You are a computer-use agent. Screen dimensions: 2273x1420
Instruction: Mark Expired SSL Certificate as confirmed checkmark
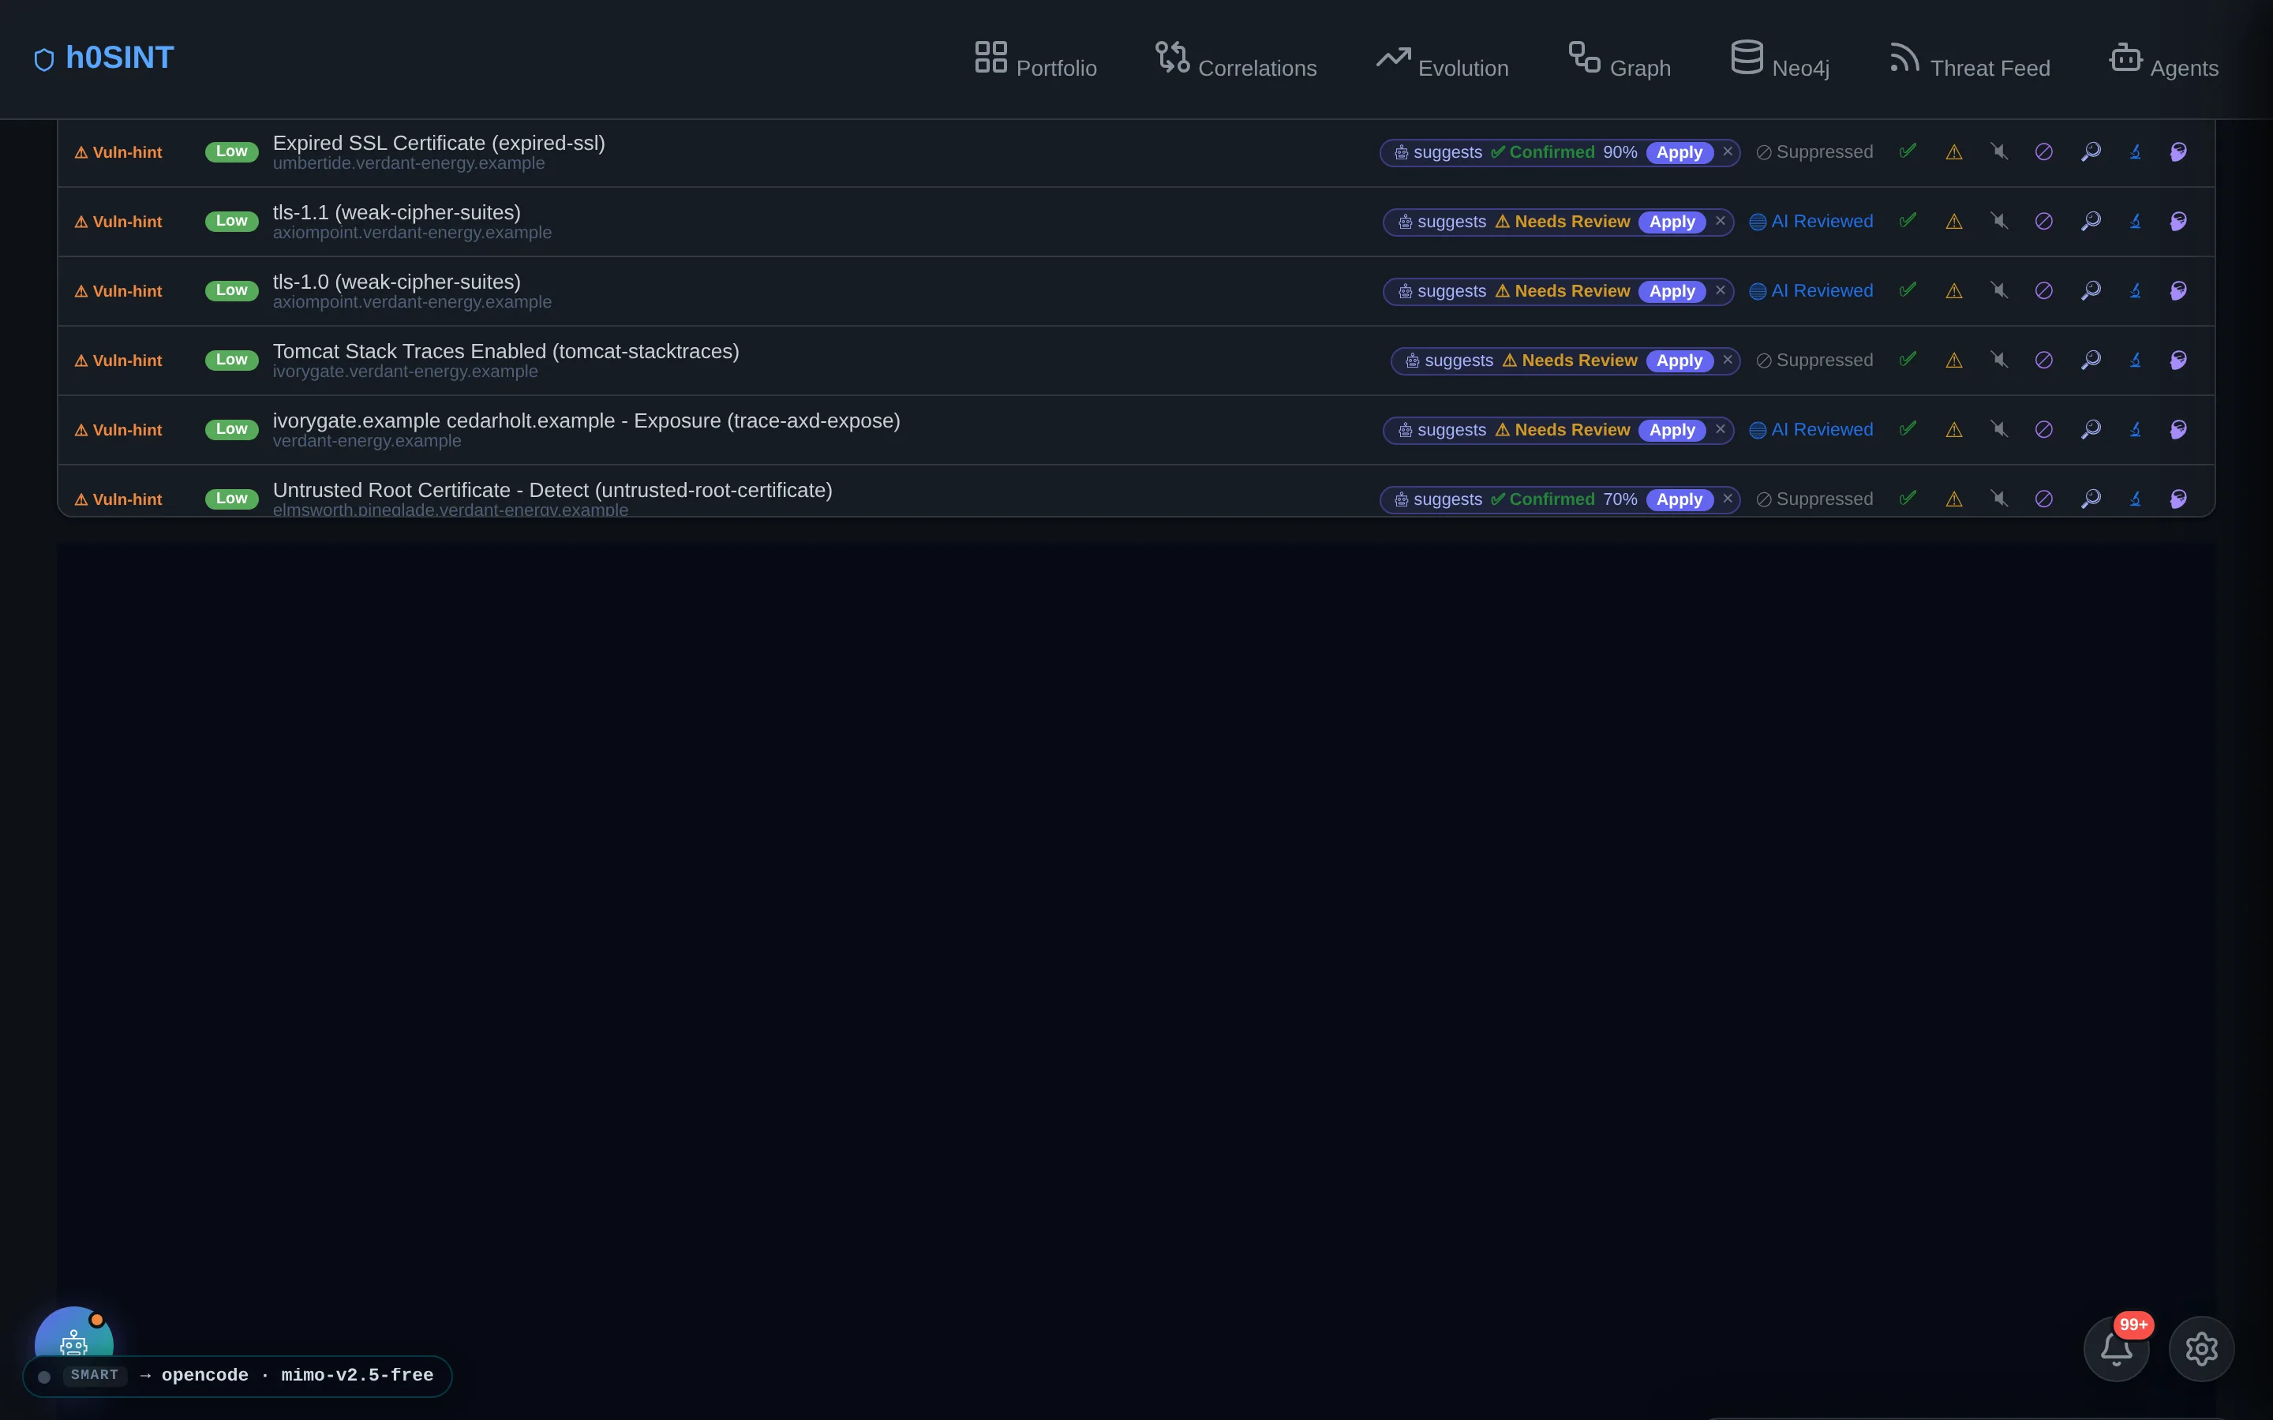point(1908,151)
